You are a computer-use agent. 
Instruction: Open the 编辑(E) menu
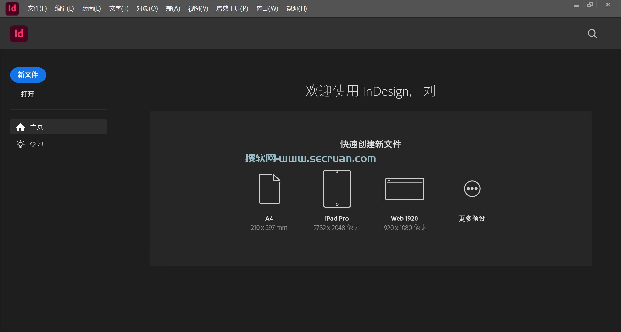coord(64,9)
